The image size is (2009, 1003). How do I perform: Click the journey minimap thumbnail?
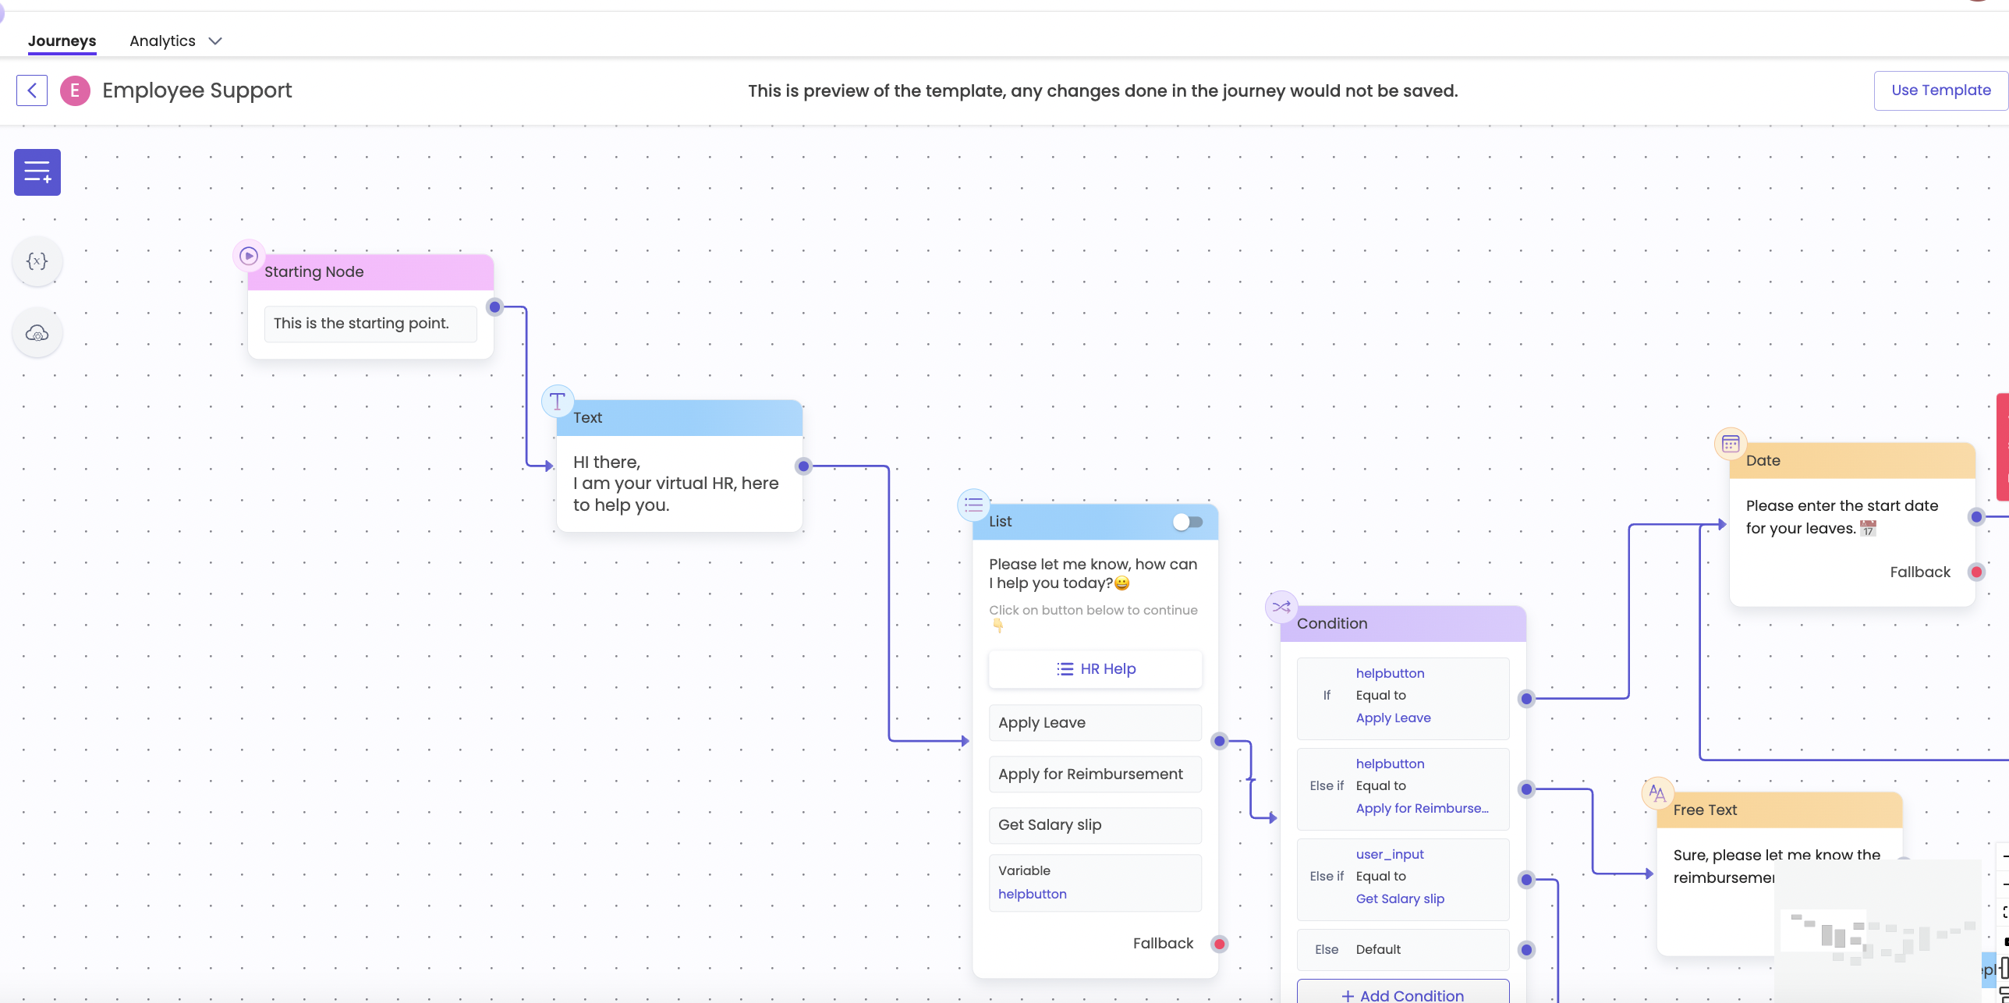(x=1878, y=932)
